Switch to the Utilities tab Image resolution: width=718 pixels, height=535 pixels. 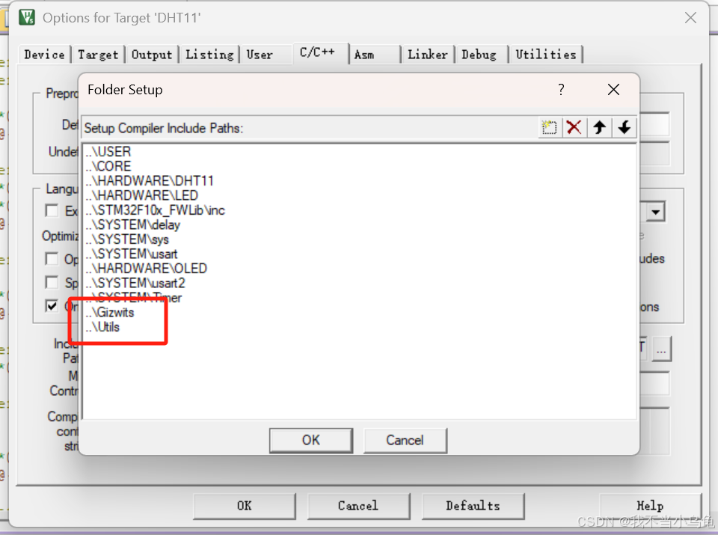click(545, 55)
